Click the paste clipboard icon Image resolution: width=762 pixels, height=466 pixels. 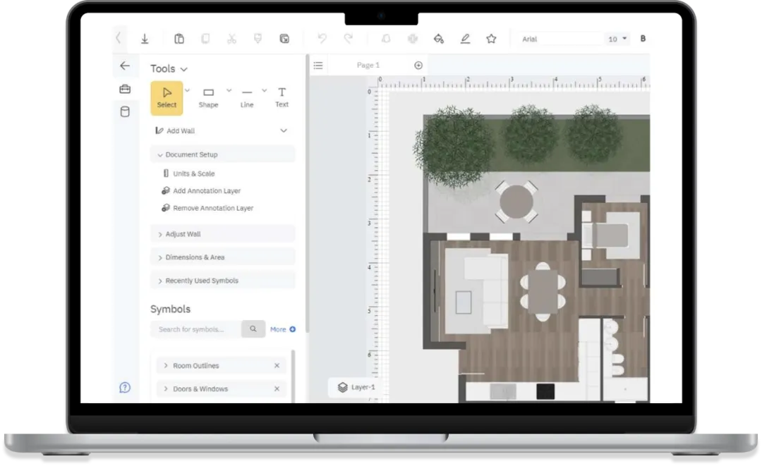tap(179, 39)
